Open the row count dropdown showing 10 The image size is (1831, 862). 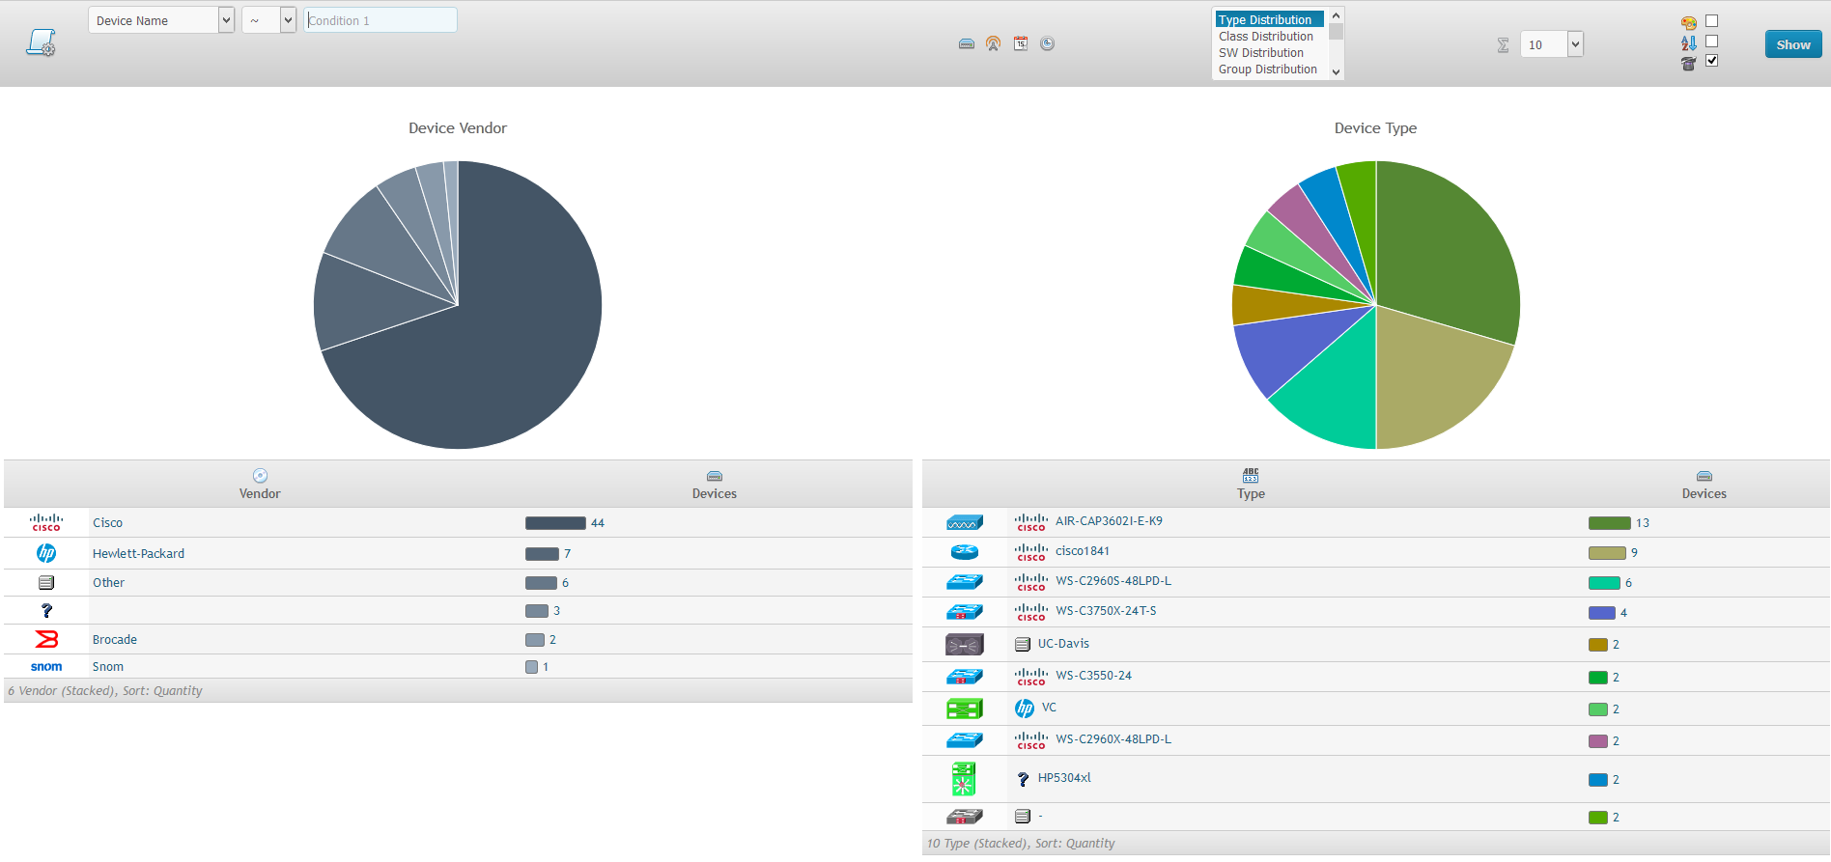tap(1552, 44)
